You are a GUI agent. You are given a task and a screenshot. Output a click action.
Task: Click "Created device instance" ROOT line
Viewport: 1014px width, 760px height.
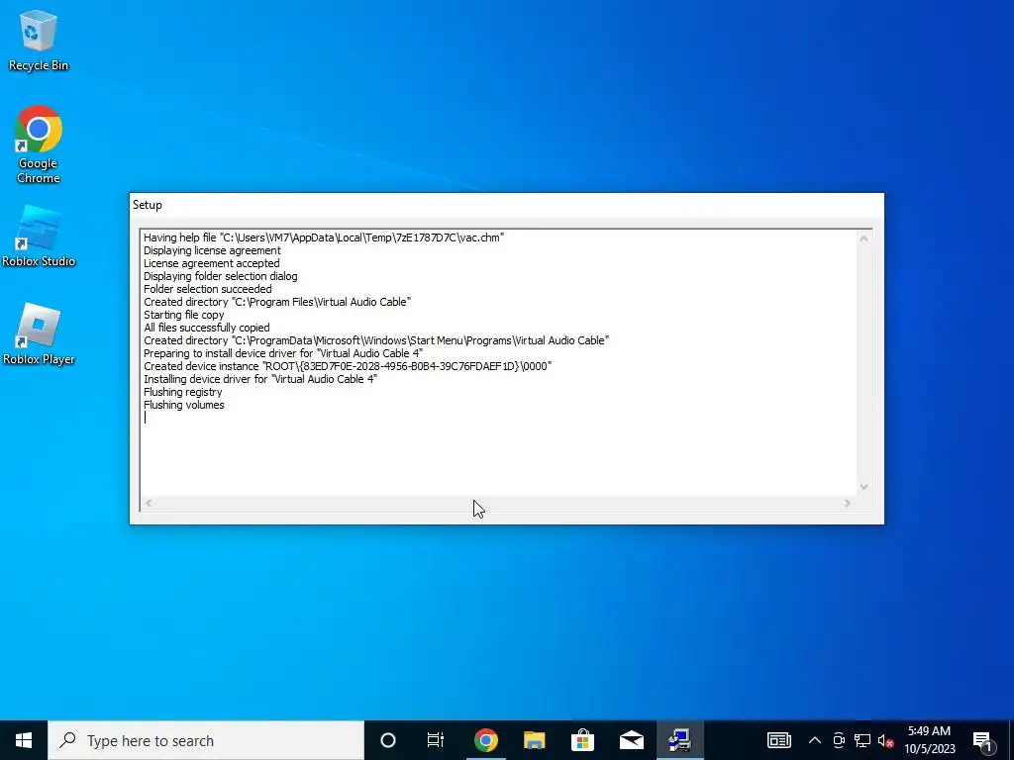(348, 366)
